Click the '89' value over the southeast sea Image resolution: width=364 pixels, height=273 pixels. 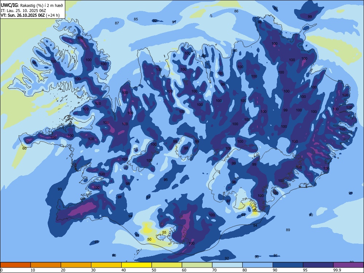288,230
